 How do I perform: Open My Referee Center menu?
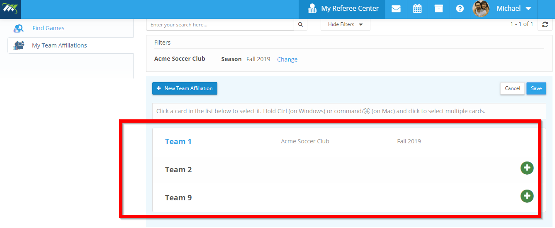tap(342, 9)
